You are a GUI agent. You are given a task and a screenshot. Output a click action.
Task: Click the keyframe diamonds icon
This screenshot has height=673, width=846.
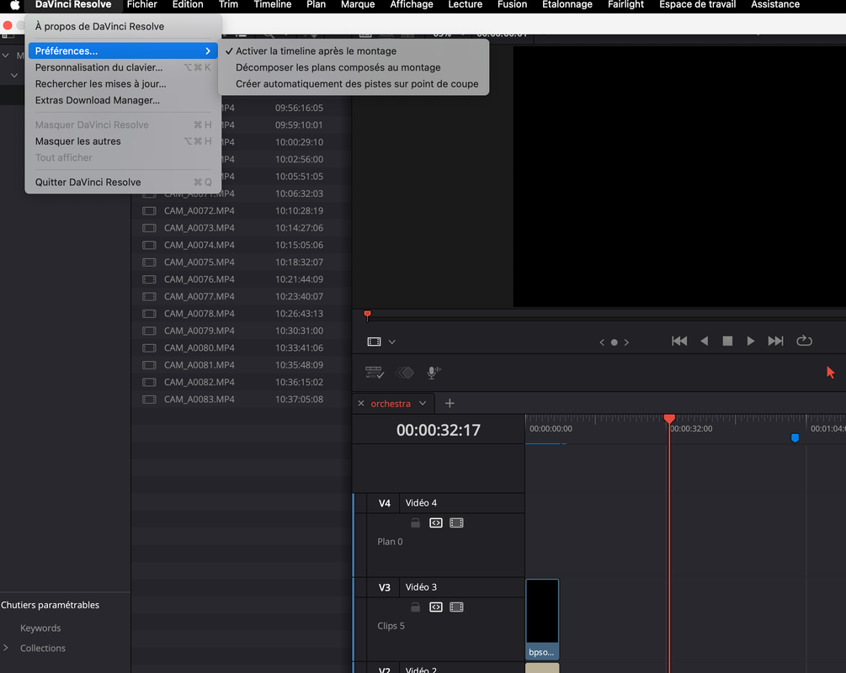[405, 372]
